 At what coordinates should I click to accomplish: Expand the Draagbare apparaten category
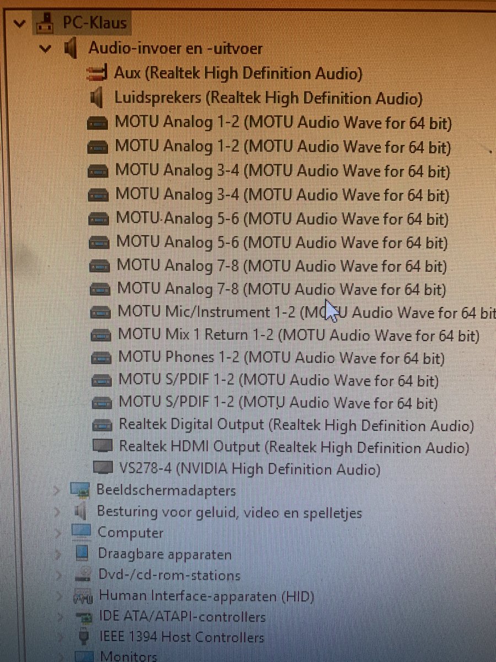[59, 554]
